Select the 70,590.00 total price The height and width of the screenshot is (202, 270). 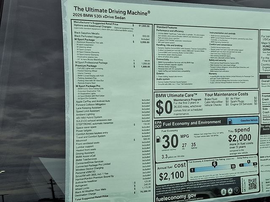(x=146, y=191)
